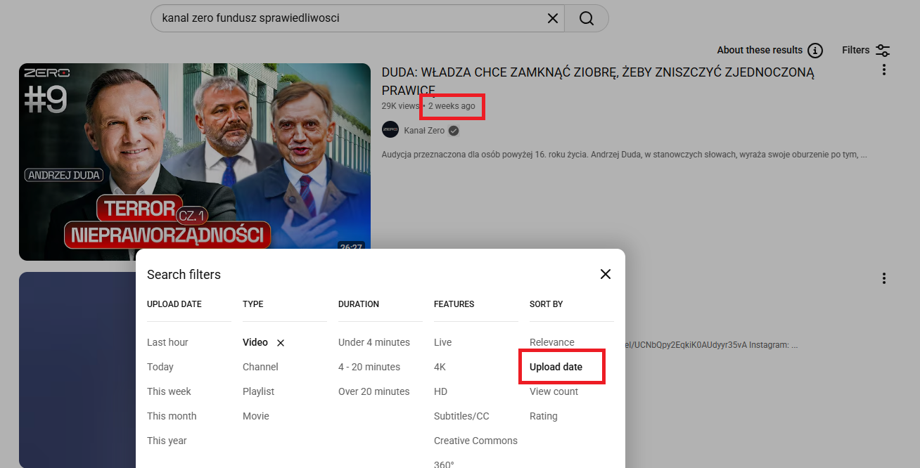This screenshot has height=468, width=920.
Task: Open the Terror Nieprawdorządności video thumbnail
Action: pos(195,162)
